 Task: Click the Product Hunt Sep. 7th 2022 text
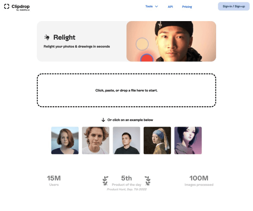(126, 189)
